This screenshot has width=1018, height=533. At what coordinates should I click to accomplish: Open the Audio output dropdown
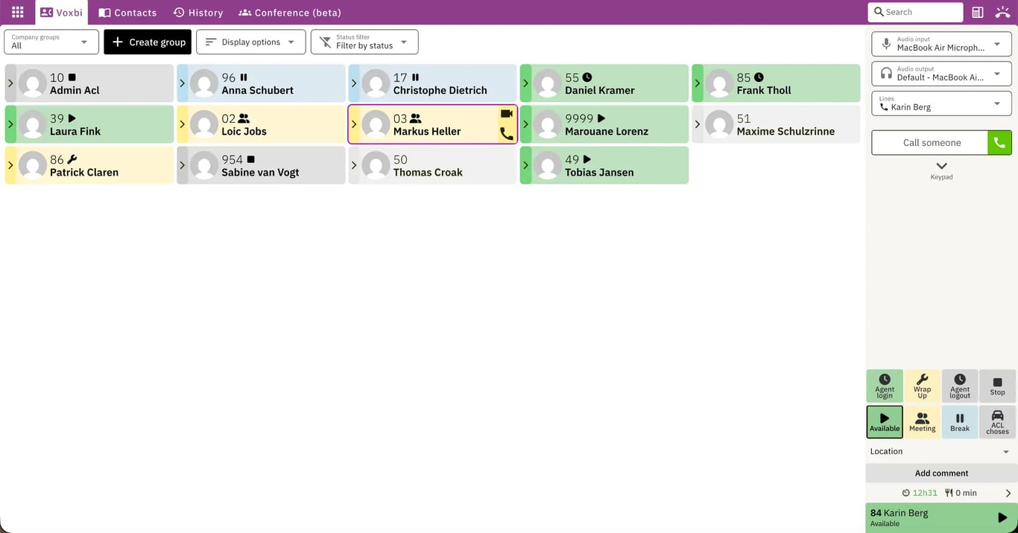pos(941,74)
